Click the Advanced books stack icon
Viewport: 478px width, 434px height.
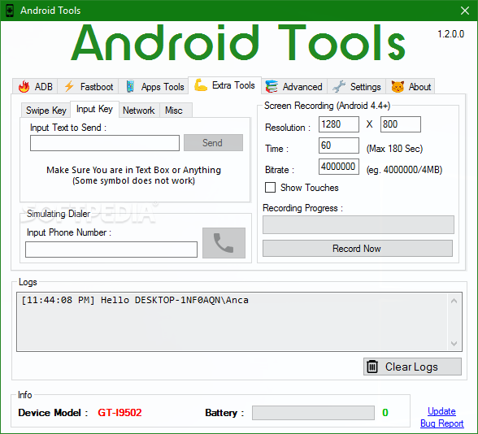point(272,86)
